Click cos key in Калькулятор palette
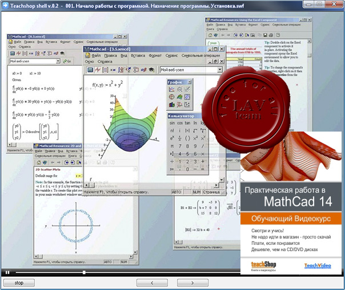 tap(180, 123)
